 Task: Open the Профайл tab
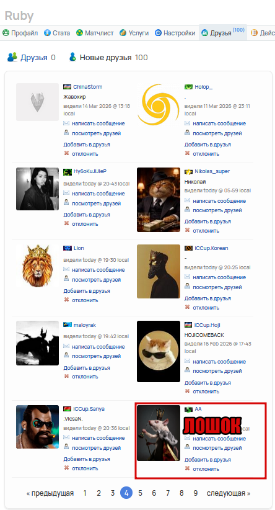tap(20, 33)
